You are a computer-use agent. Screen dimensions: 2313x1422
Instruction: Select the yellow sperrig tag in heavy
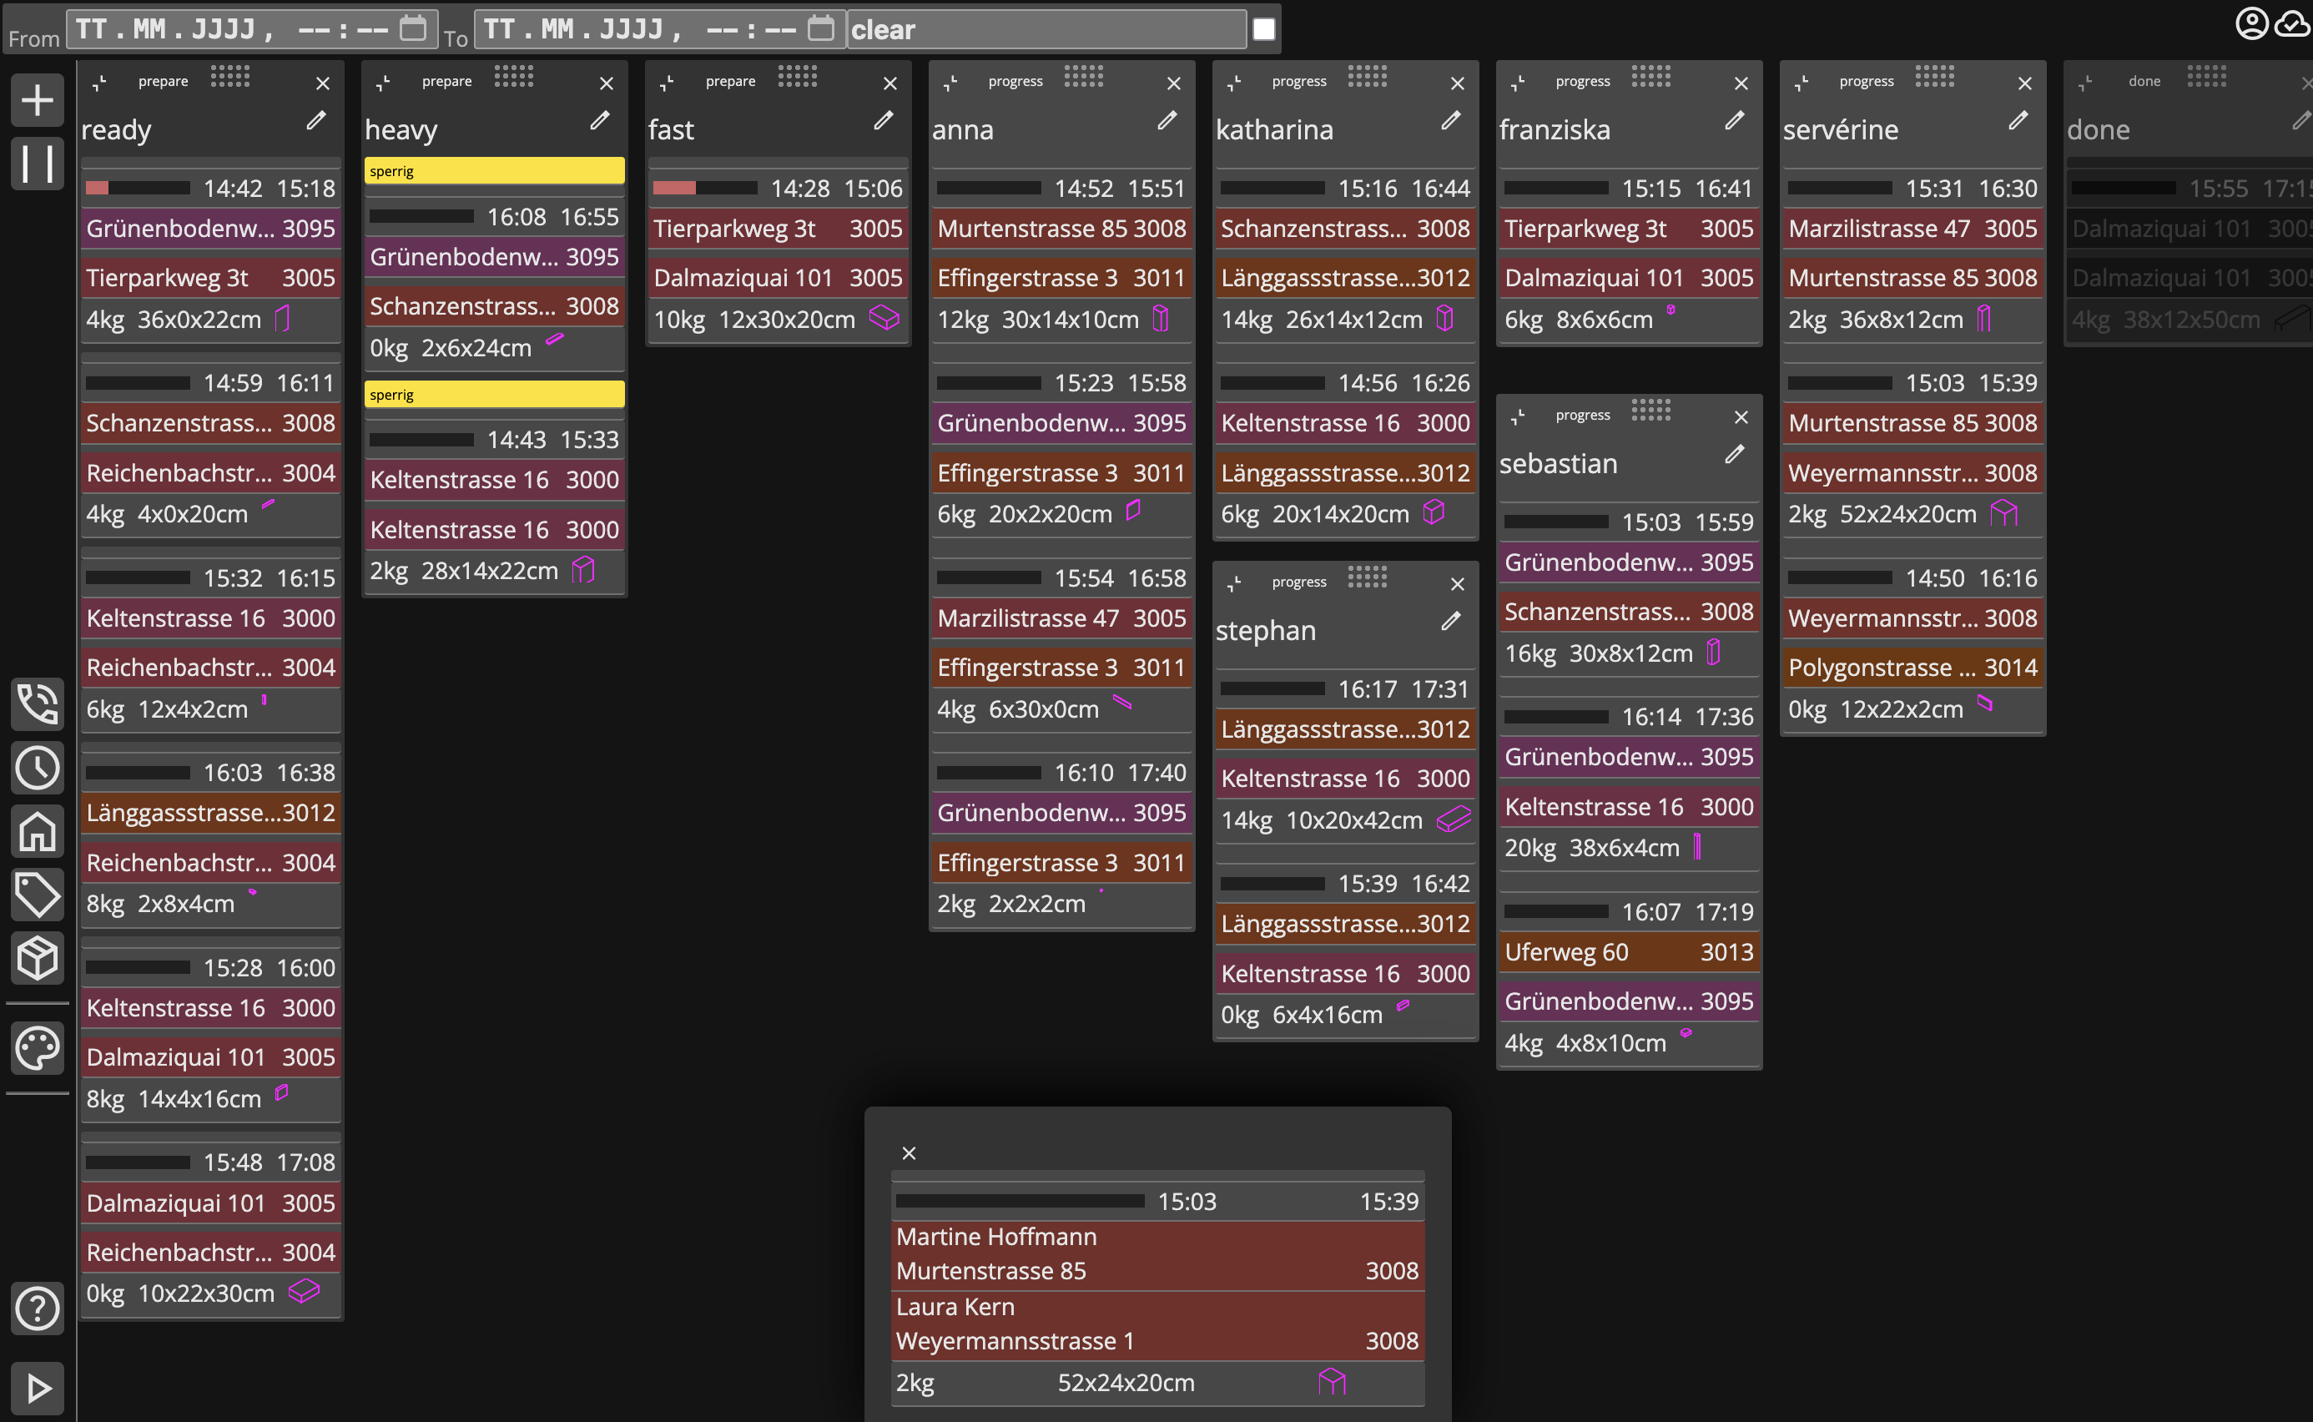494,170
